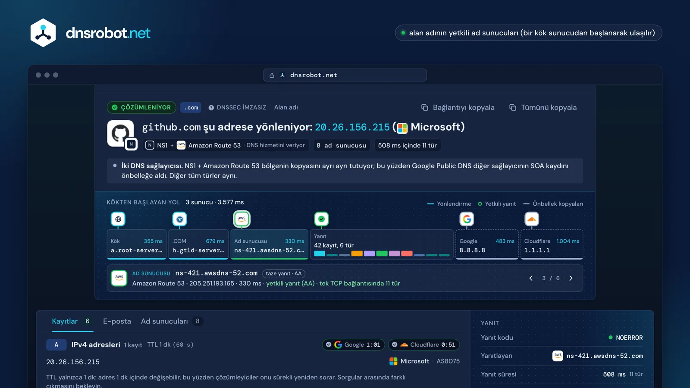Select the Ad sunucusu ns-421.awsdns-52 card
690x388 pixels.
pos(269,244)
